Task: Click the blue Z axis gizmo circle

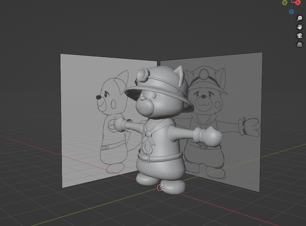Action: pyautogui.click(x=291, y=12)
